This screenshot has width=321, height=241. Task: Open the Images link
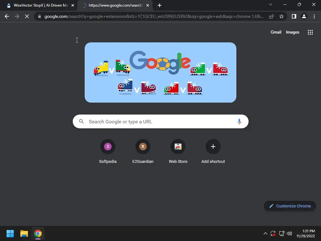pos(292,32)
